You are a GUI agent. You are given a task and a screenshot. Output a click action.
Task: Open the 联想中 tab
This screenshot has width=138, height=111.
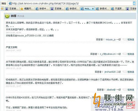(x=42, y=9)
